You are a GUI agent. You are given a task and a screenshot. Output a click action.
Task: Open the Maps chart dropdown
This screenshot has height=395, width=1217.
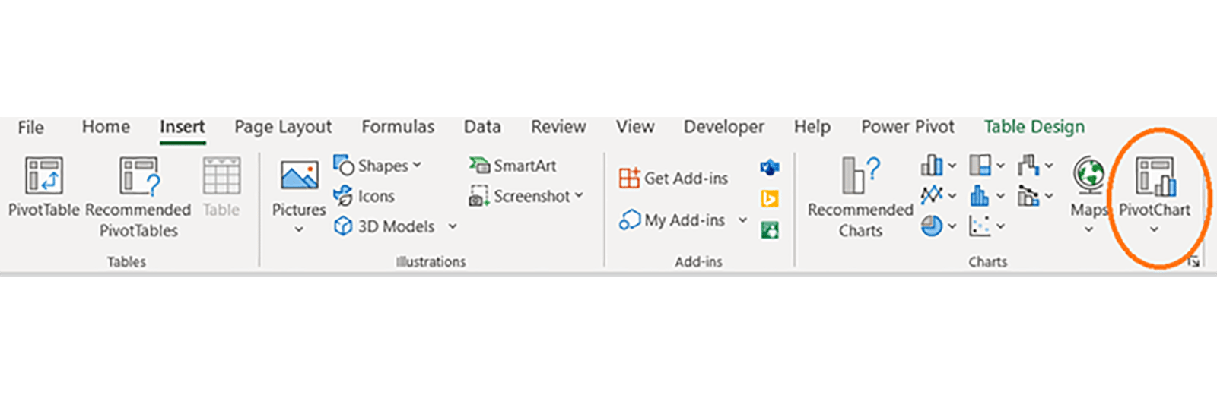click(1088, 229)
